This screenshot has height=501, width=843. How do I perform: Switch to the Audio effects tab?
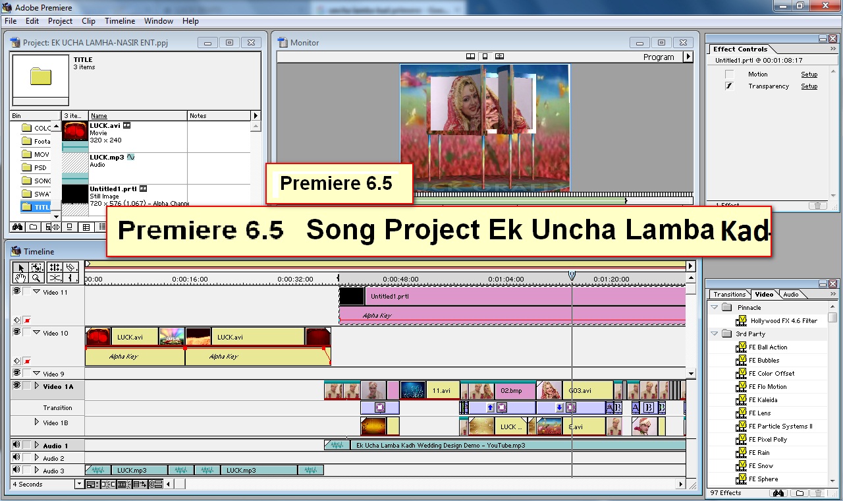pyautogui.click(x=790, y=295)
